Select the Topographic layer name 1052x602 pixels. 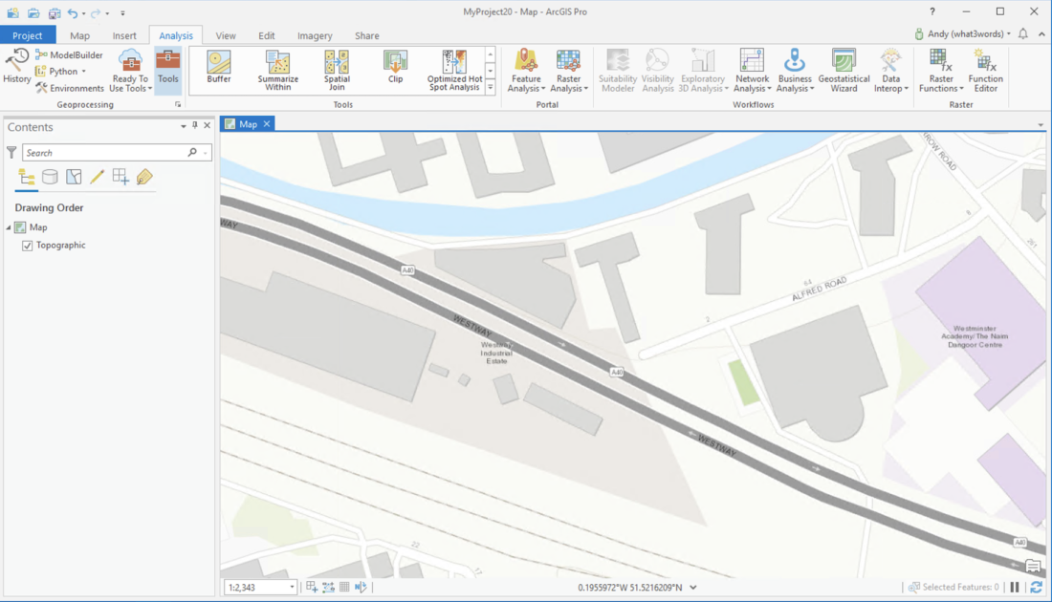coord(61,246)
